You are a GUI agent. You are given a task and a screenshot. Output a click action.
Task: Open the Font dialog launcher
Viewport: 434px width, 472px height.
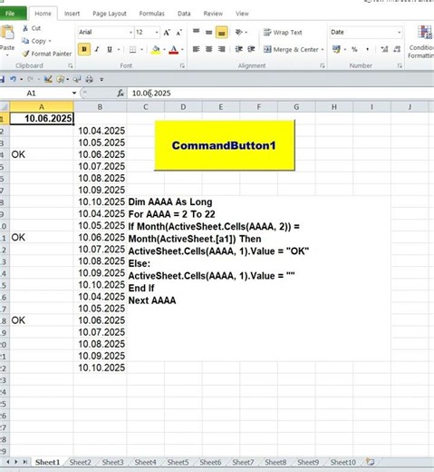pyautogui.click(x=182, y=65)
